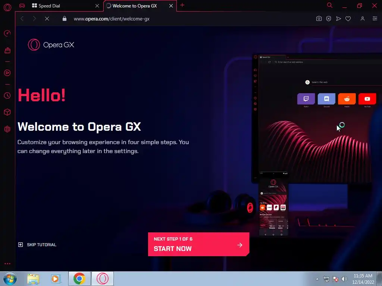
Task: Close the Speed Dial tab
Action: (x=97, y=6)
